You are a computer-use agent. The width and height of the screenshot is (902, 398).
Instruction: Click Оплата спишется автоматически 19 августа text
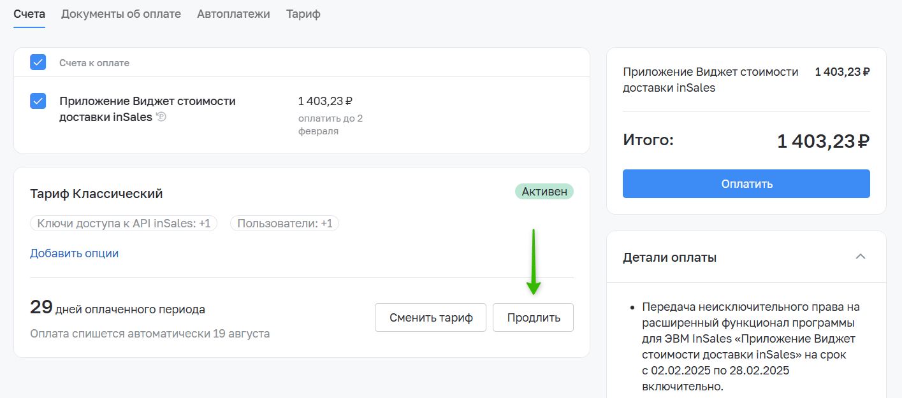[150, 334]
